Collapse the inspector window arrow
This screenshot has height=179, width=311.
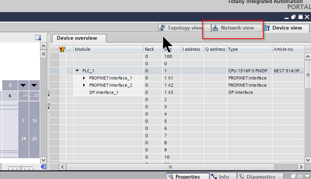pos(307,176)
